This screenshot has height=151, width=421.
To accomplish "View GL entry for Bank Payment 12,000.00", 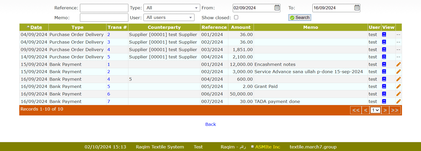I will pyautogui.click(x=384, y=64).
